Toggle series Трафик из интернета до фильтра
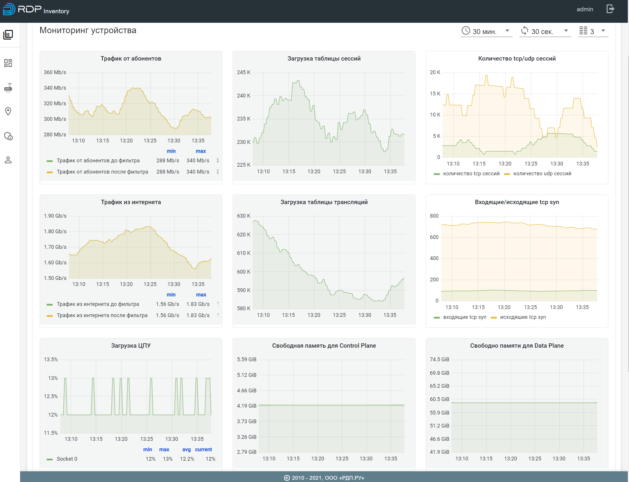 98,304
